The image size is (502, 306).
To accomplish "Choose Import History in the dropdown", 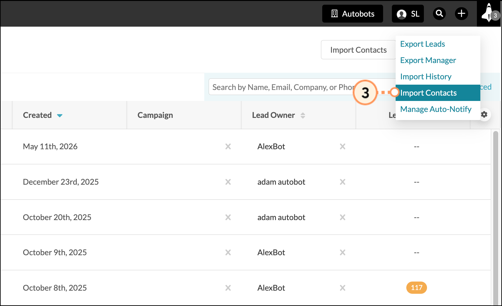I will [426, 76].
